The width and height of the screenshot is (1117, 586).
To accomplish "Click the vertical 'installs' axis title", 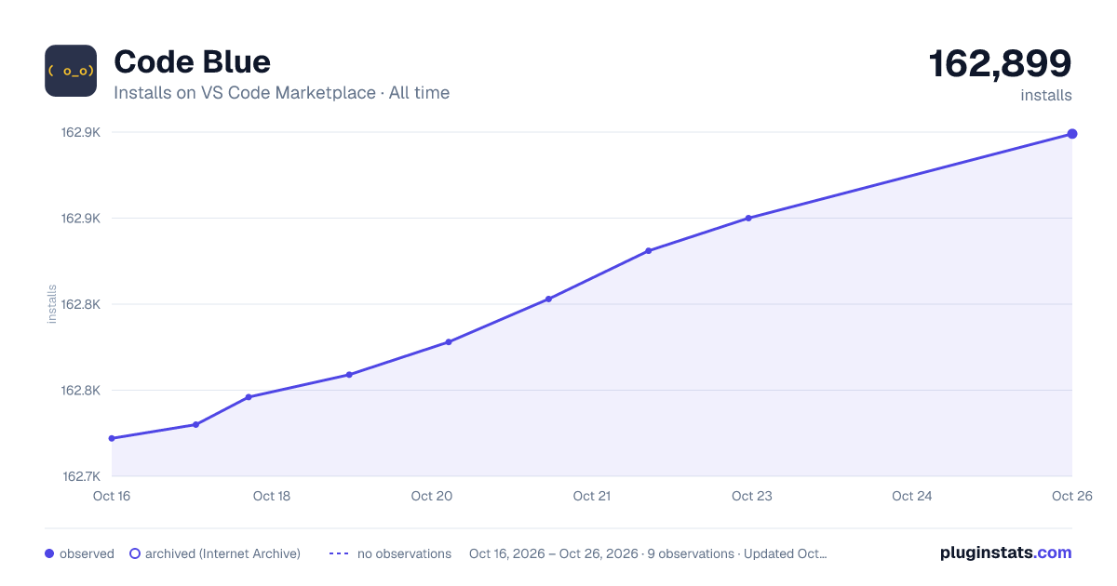I will tap(52, 304).
